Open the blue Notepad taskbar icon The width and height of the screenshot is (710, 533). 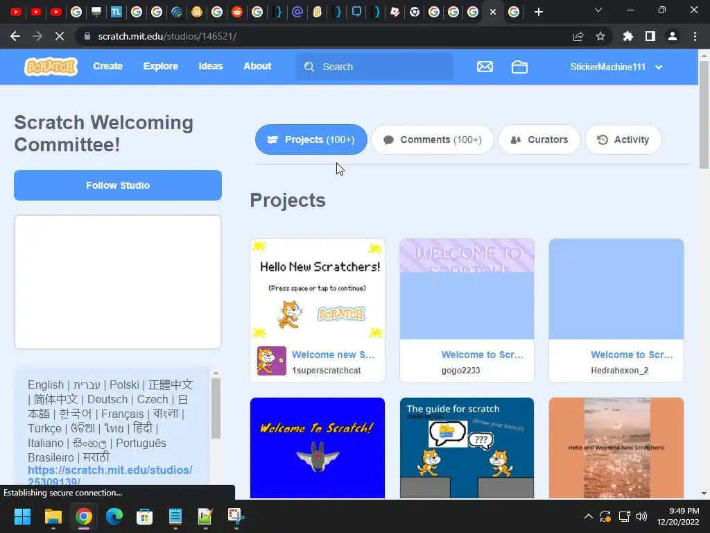pyautogui.click(x=175, y=516)
